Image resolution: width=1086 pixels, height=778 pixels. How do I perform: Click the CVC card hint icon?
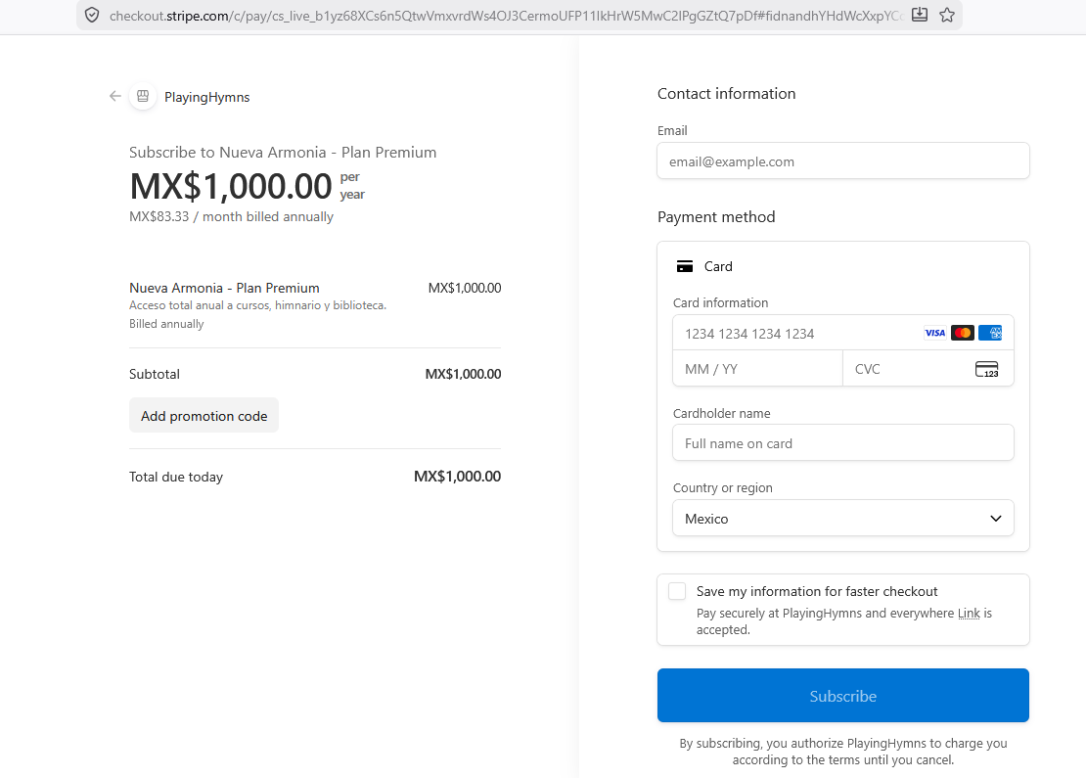[987, 369]
